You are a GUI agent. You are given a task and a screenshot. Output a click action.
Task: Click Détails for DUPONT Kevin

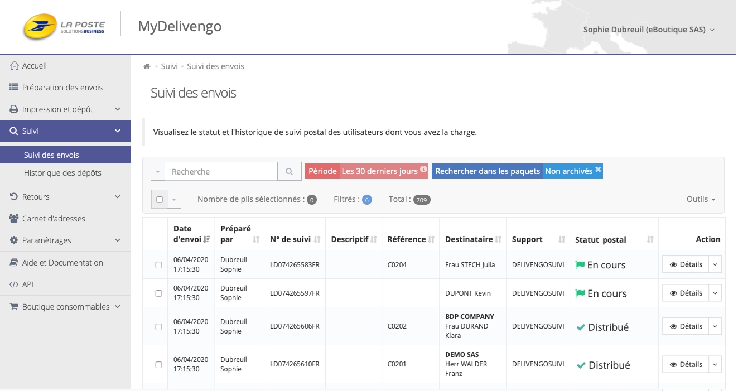click(x=686, y=293)
